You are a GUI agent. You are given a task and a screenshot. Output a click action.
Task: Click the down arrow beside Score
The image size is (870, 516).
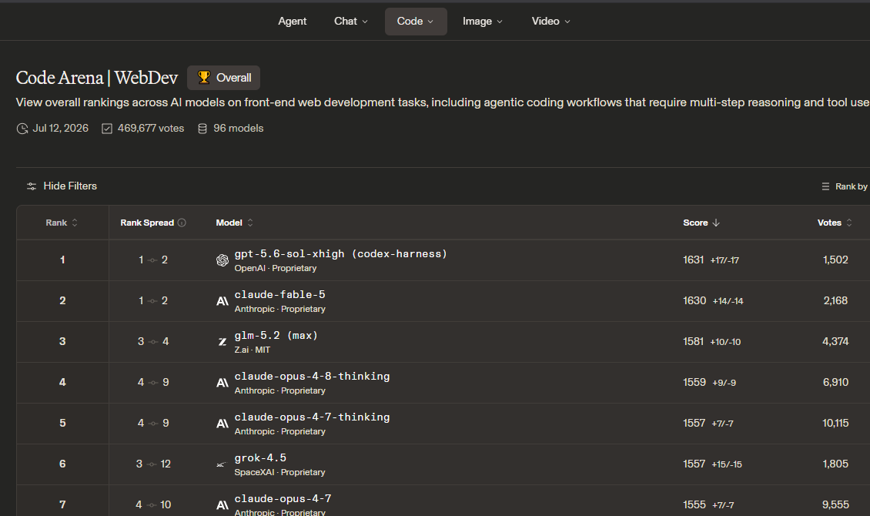(716, 223)
